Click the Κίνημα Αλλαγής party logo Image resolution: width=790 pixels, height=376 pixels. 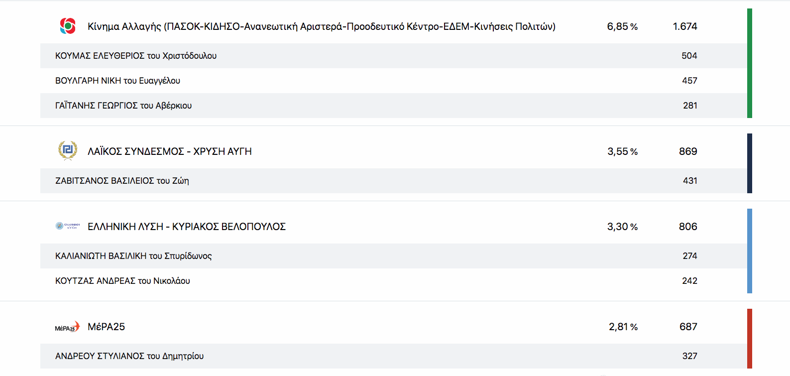point(68,26)
